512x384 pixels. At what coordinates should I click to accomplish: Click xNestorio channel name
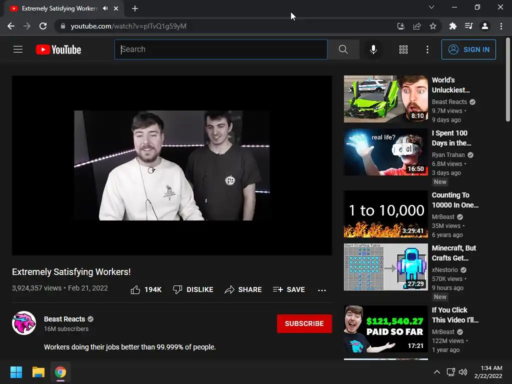point(444,269)
